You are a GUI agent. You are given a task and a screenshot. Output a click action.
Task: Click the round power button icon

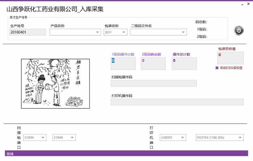click(x=239, y=30)
